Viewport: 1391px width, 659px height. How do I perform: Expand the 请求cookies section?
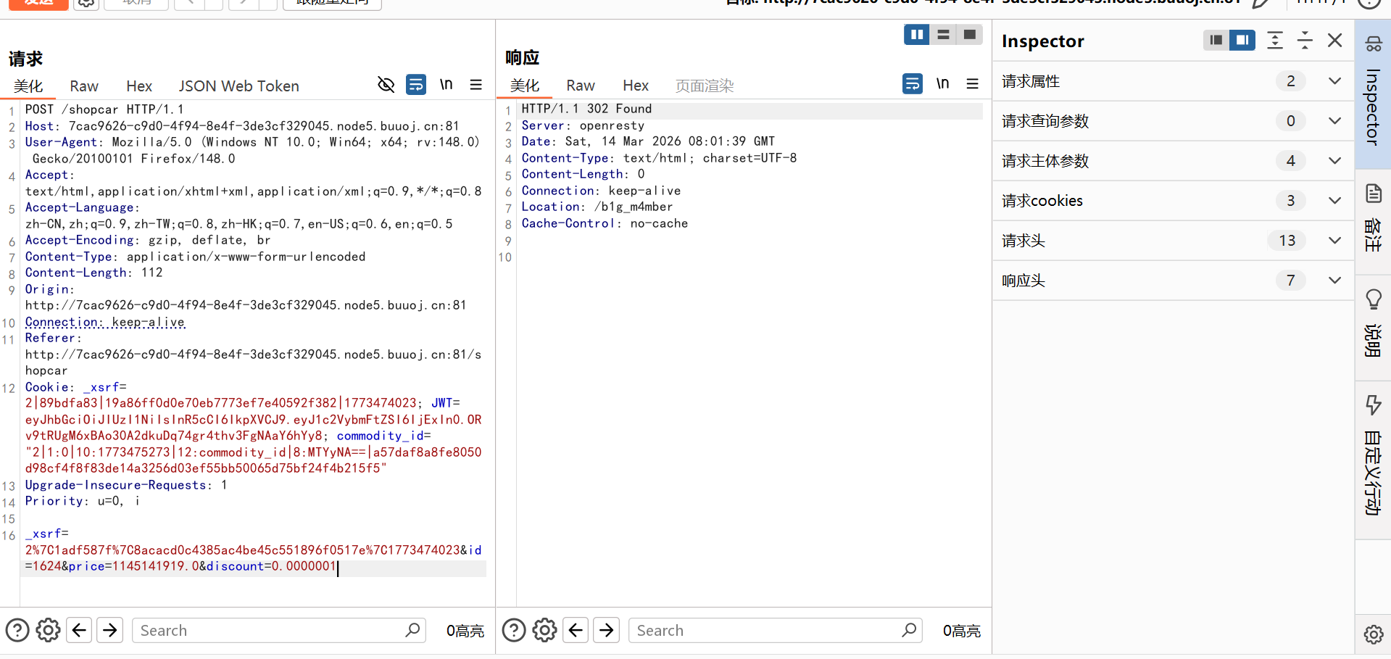(1334, 201)
